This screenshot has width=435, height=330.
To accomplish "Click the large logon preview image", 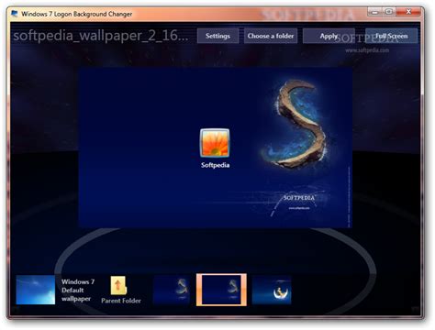I will pyautogui.click(x=215, y=148).
